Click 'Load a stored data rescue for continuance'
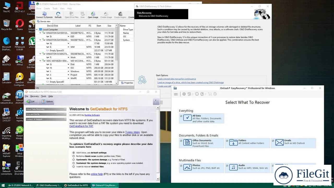This screenshot has width=334, height=188. (x=177, y=79)
